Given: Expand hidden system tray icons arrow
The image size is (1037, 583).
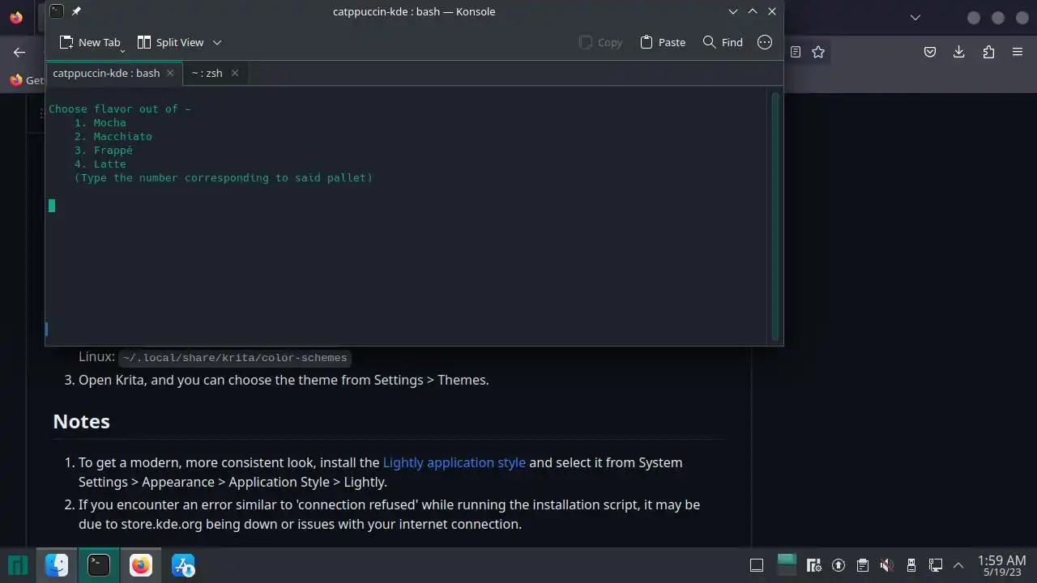Looking at the screenshot, I should pyautogui.click(x=958, y=565).
